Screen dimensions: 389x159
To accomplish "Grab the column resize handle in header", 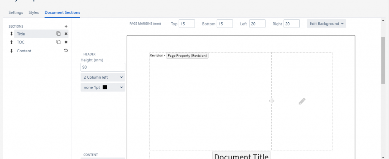I will tap(272, 101).
